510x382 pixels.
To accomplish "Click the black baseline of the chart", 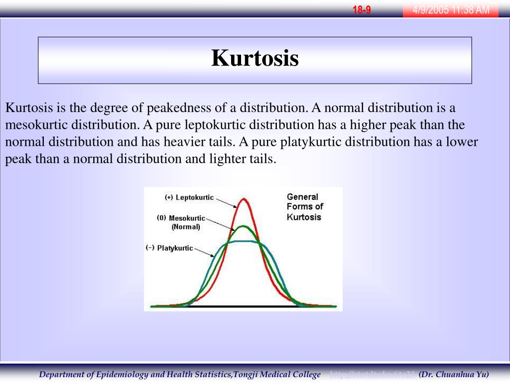I will coord(243,306).
